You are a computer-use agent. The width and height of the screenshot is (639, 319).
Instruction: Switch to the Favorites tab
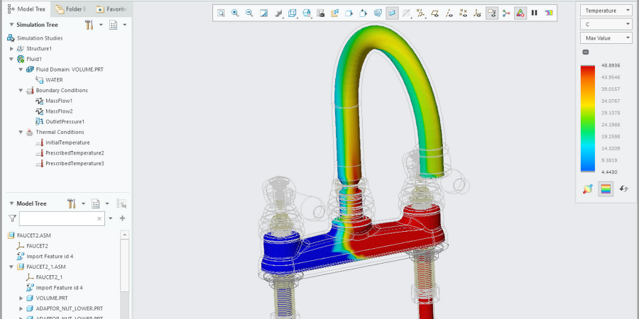(x=110, y=9)
